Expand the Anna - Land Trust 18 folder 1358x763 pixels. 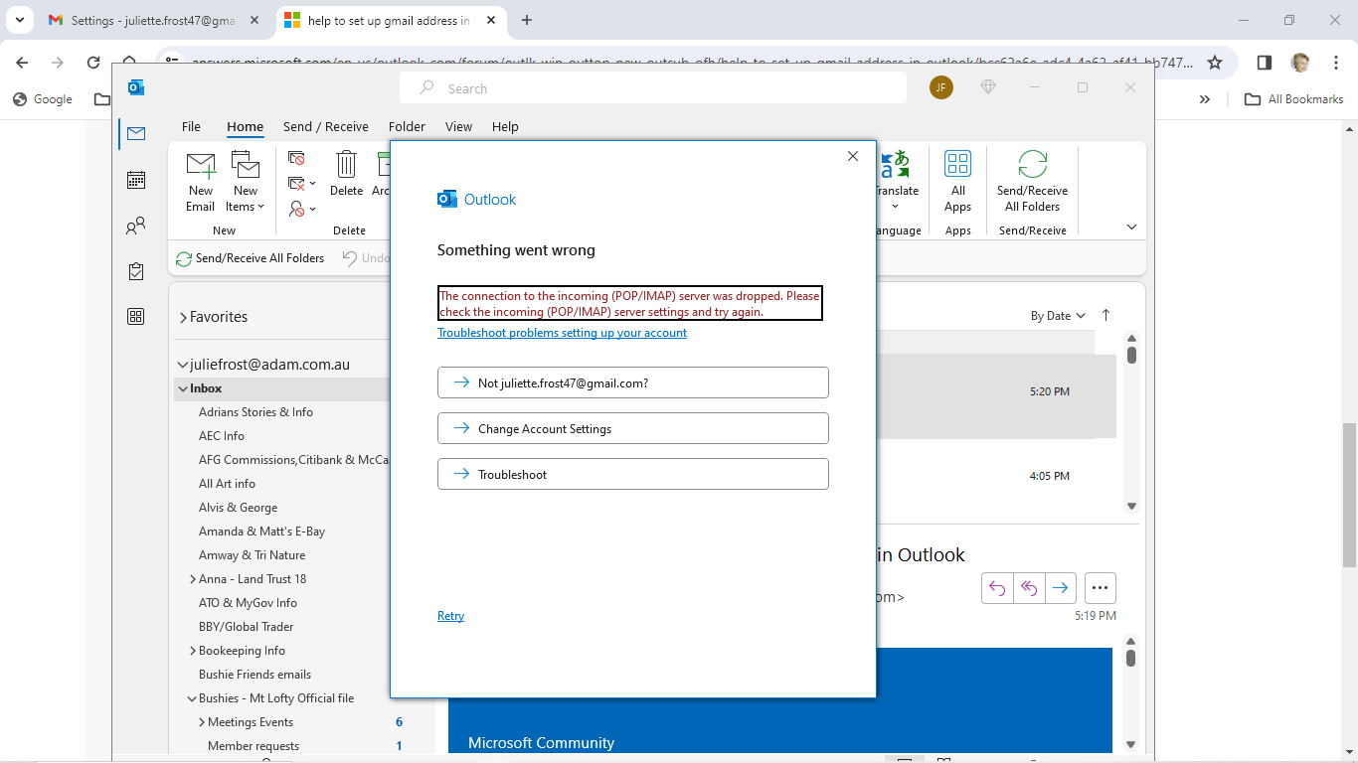[x=192, y=578]
